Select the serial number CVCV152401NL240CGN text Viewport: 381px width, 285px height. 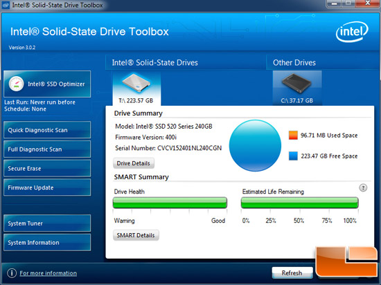(x=189, y=148)
